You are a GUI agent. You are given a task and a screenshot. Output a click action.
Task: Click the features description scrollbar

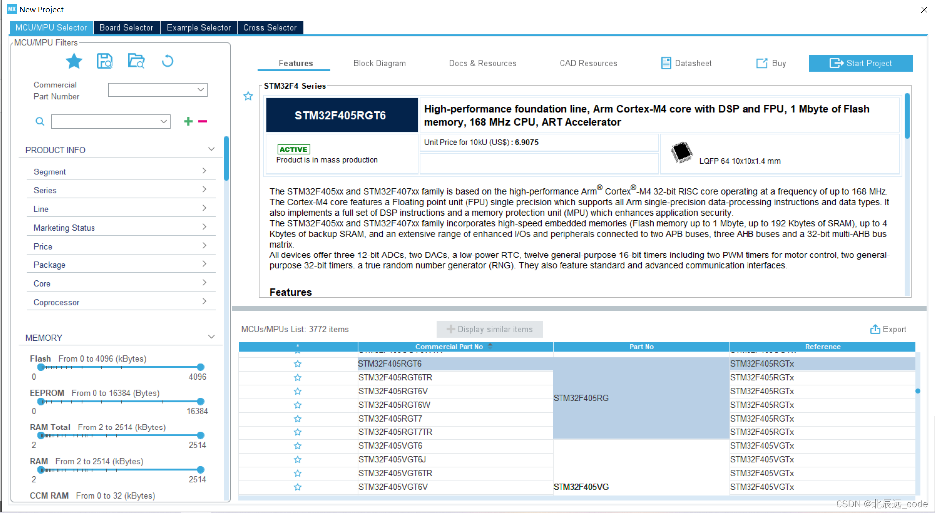click(x=907, y=115)
